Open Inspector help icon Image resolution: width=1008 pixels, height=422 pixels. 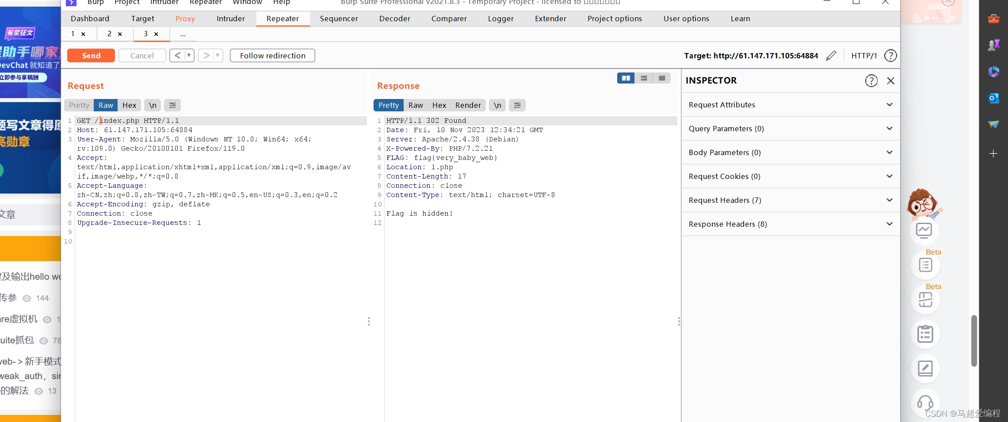[871, 81]
